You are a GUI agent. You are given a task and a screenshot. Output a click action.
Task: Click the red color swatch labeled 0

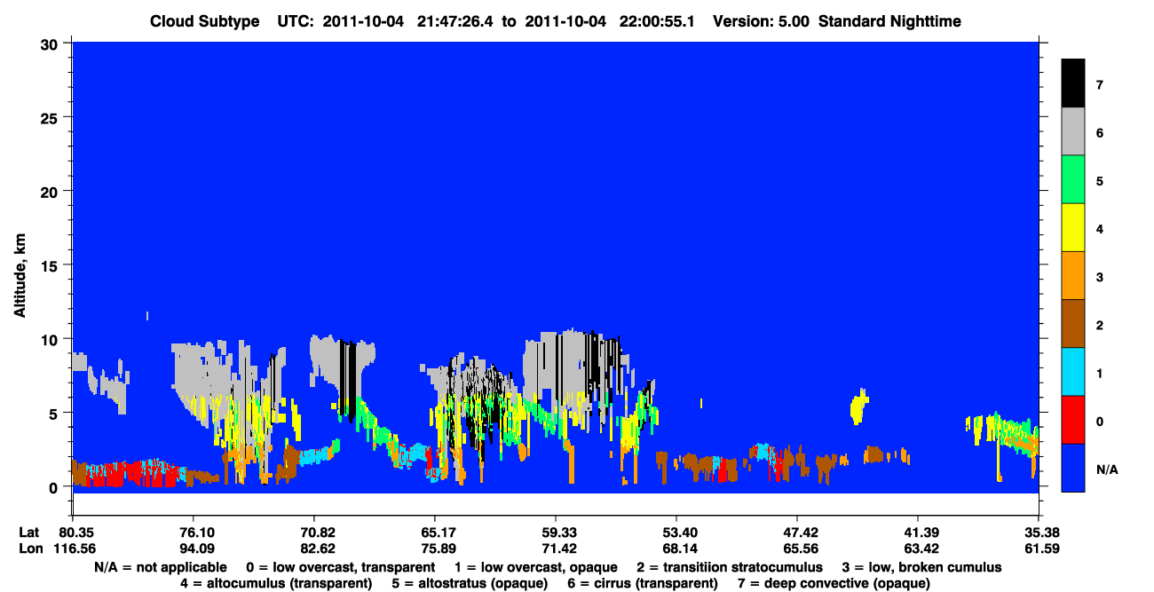click(x=1073, y=419)
